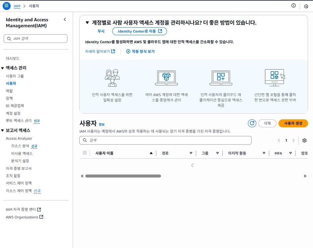The image size is (313, 248).
Task: Click the sort arrow on 사용자 이름 column
Action: [x=151, y=153]
